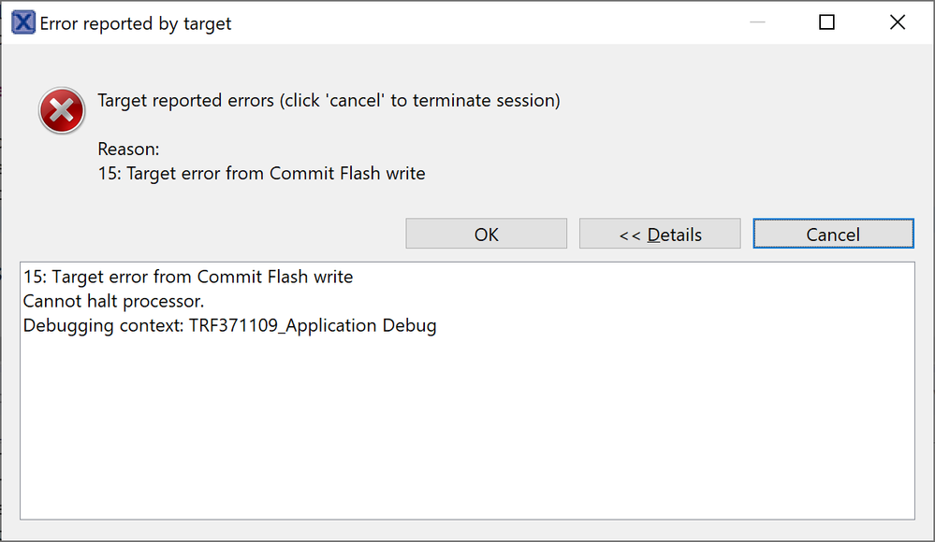The width and height of the screenshot is (935, 542).
Task: Click the red error icon
Action: [62, 112]
